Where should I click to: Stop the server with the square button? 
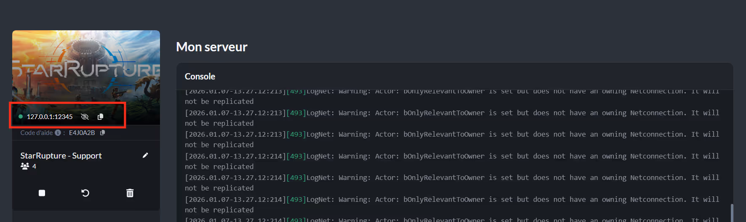pyautogui.click(x=42, y=193)
